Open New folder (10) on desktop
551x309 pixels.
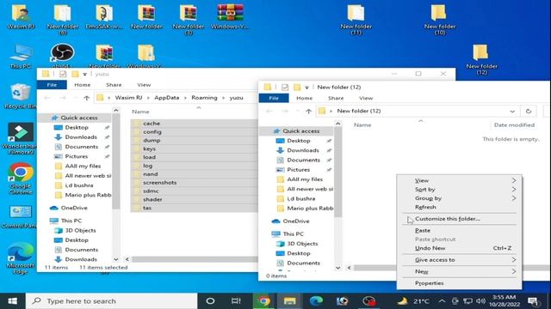coord(440,19)
